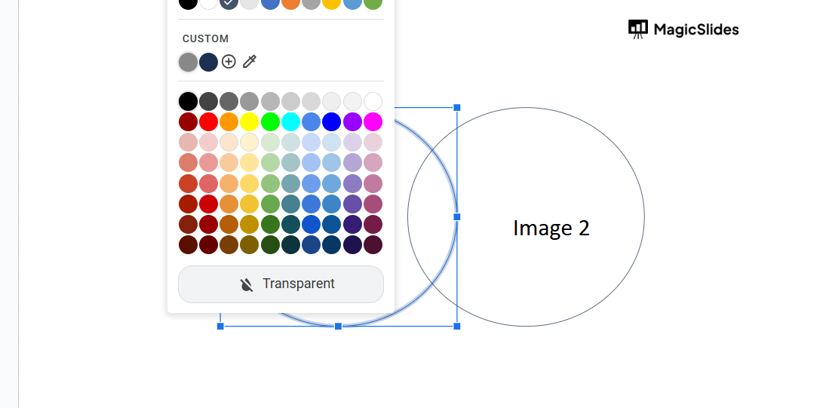The image size is (826, 408).
Task: Click the bottom-center resize handle of the selection
Action: point(338,326)
